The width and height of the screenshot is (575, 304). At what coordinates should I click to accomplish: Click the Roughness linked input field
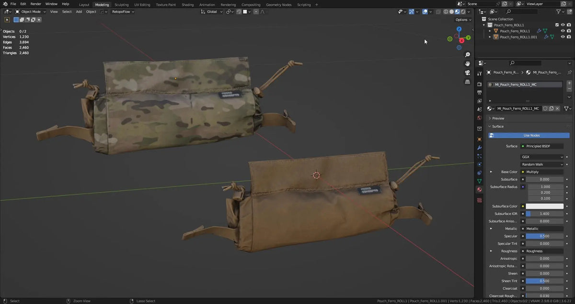click(x=542, y=251)
